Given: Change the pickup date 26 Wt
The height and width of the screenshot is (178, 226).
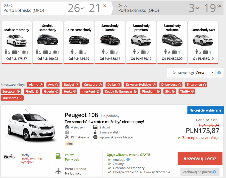Looking at the screenshot, I should pyautogui.click(x=76, y=8).
